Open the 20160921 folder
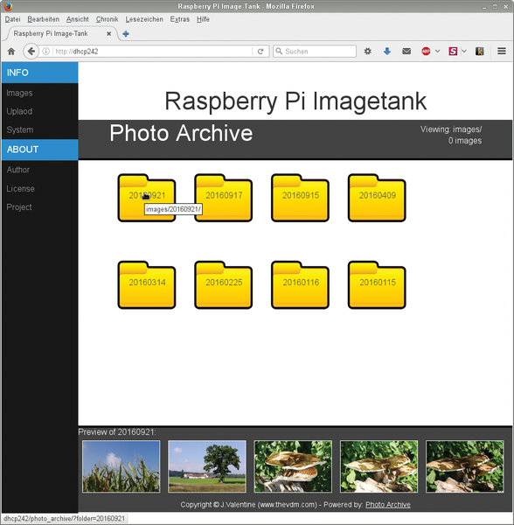The image size is (514, 525). pyautogui.click(x=147, y=198)
